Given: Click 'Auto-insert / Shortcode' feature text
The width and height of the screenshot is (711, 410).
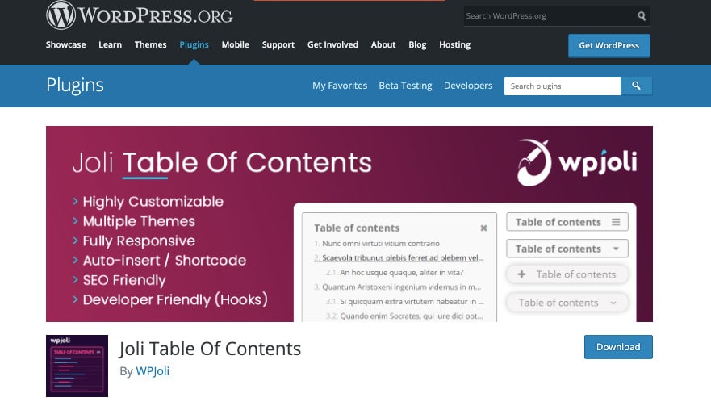Looking at the screenshot, I should coord(164,261).
